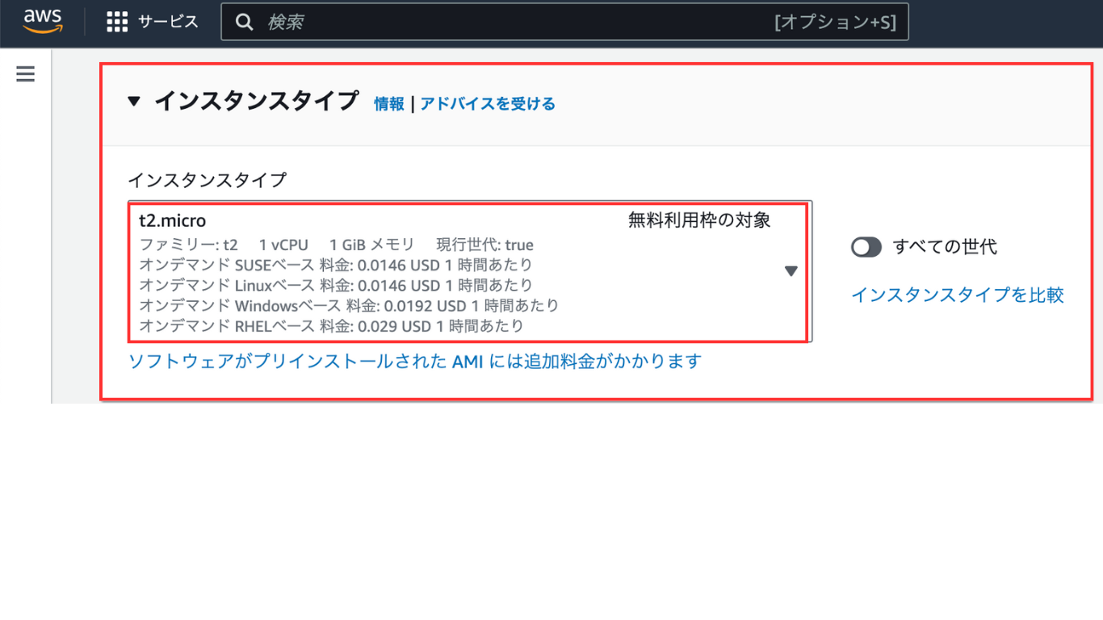The image size is (1103, 620).
Task: Click the dropdown arrow of instance type selector
Action: tap(791, 271)
